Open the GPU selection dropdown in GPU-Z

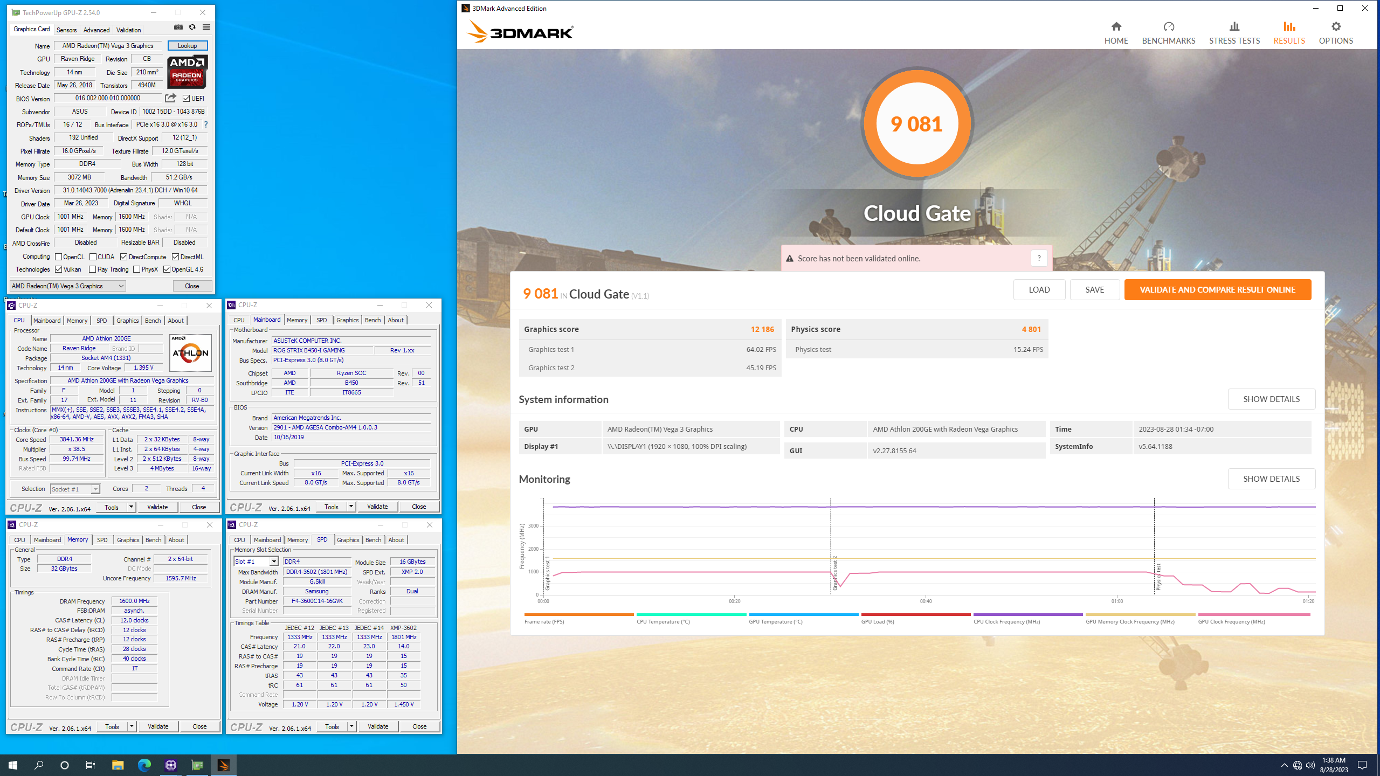pos(68,286)
